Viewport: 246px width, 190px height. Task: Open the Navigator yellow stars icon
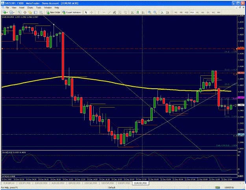(30, 12)
